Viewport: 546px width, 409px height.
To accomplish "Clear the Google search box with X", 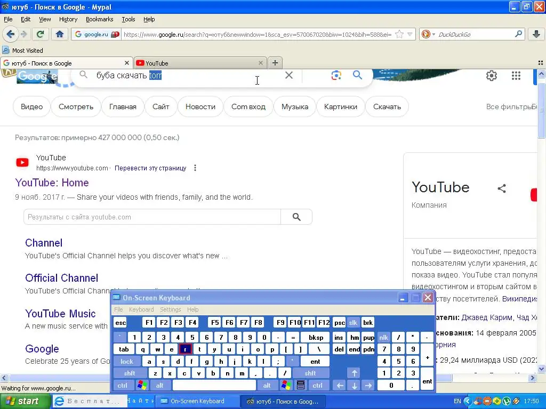I will [x=288, y=75].
